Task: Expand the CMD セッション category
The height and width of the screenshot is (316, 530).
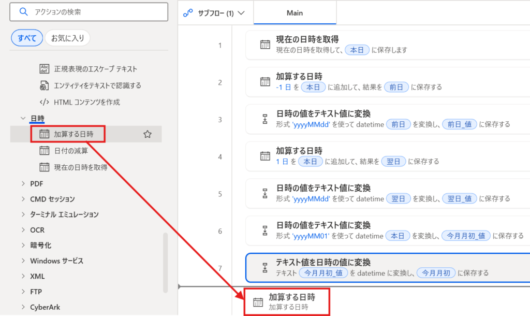Action: tap(23, 199)
